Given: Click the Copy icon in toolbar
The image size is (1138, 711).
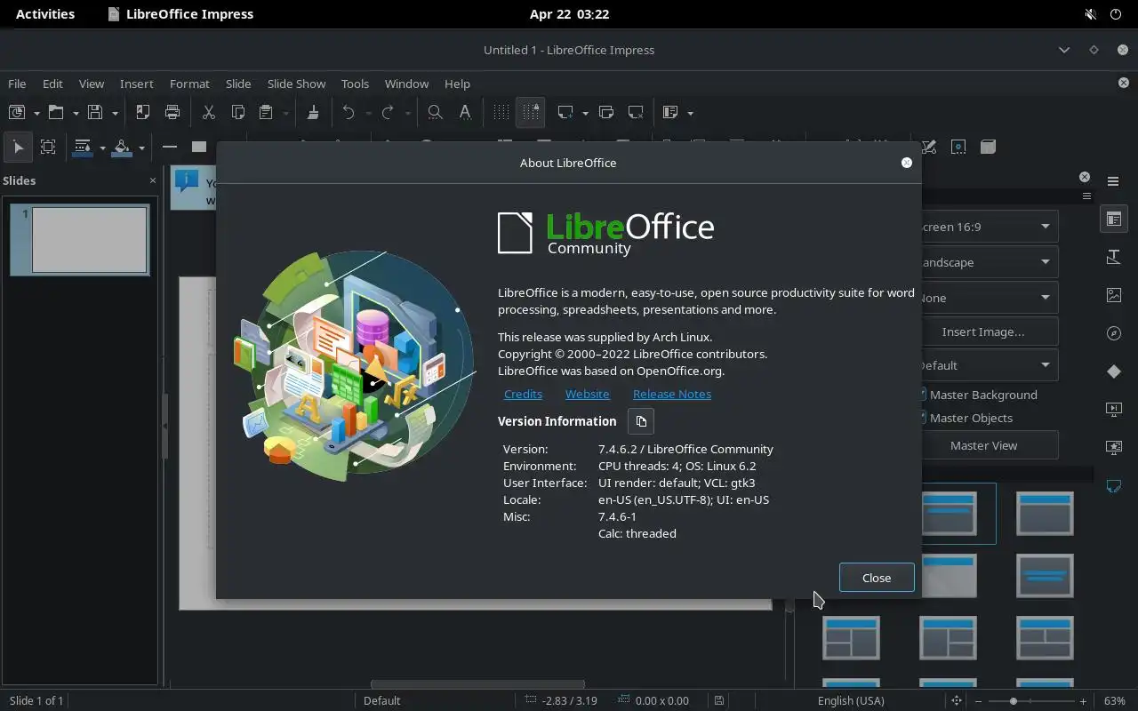Looking at the screenshot, I should click(x=237, y=112).
